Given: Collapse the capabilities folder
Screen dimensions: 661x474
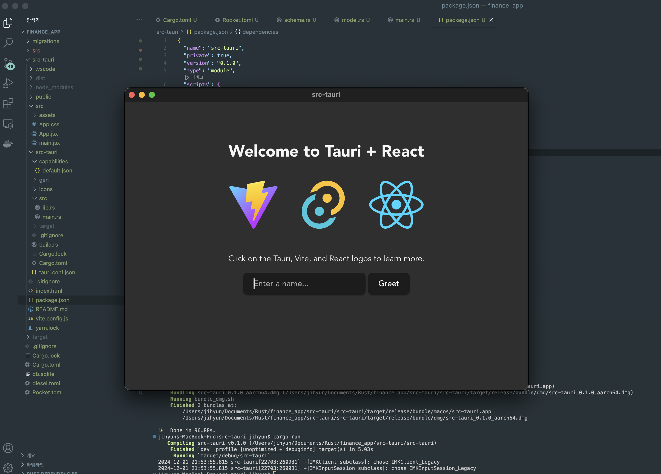Looking at the screenshot, I should [53, 161].
